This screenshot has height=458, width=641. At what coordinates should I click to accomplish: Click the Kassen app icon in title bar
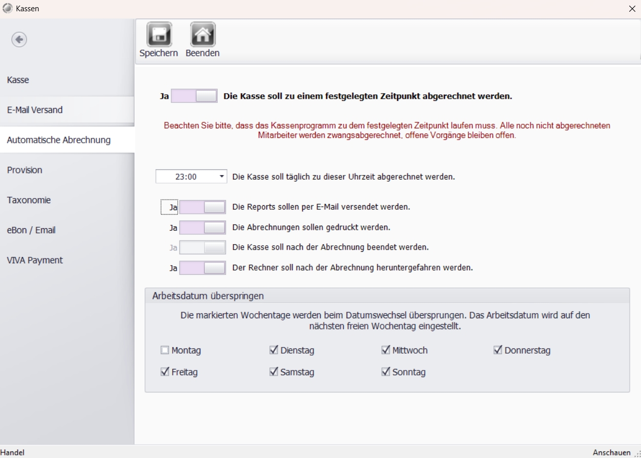click(8, 9)
